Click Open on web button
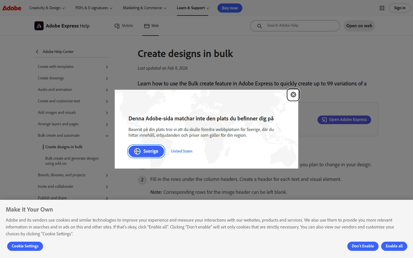413x258 pixels. coord(359,26)
